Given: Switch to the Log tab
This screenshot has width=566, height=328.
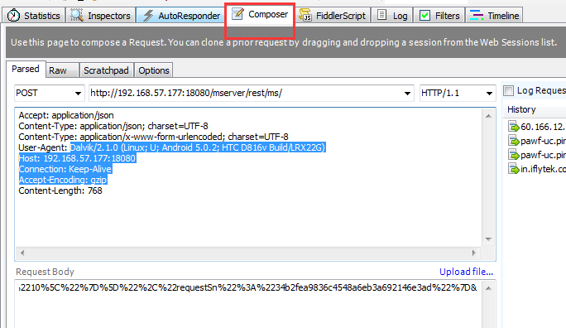Looking at the screenshot, I should [x=392, y=16].
